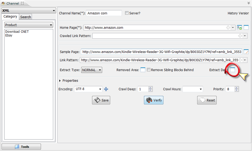This screenshot has height=151, width=252.
Task: Click the plus icon inside Home Page field
Action: point(228,27)
